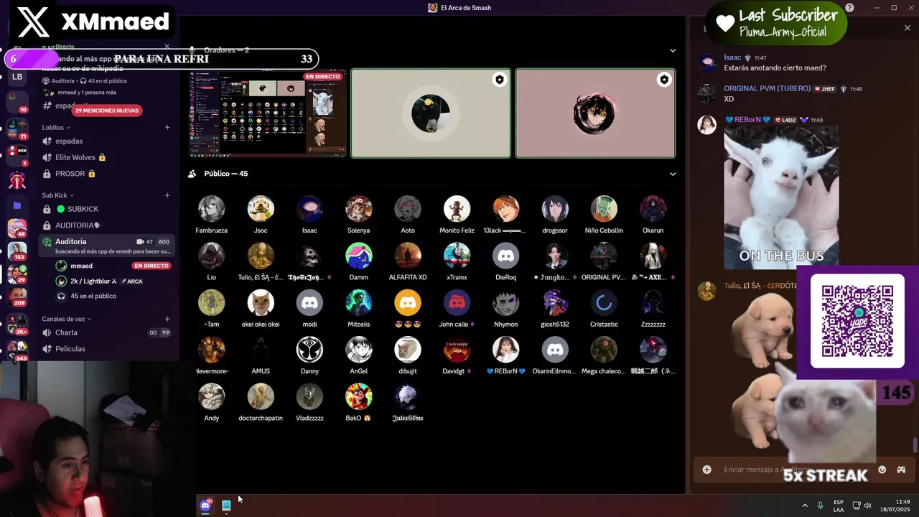The height and width of the screenshot is (517, 919).
Task: Collapse the Oradores section
Action: [673, 50]
